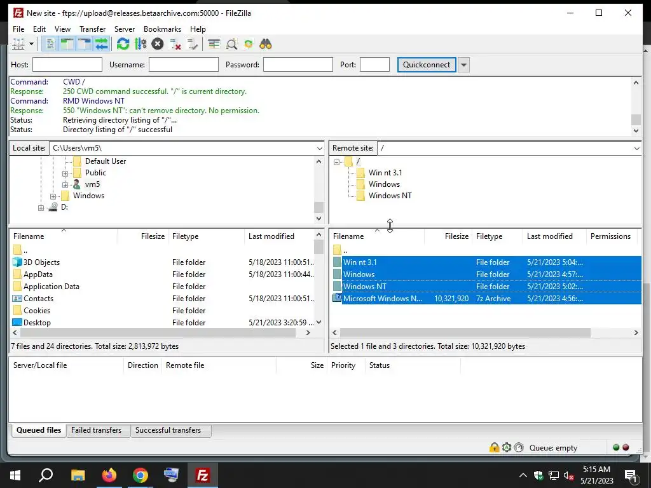This screenshot has height=488, width=651.
Task: Expand the local Windows folder node
Action: [x=53, y=196]
